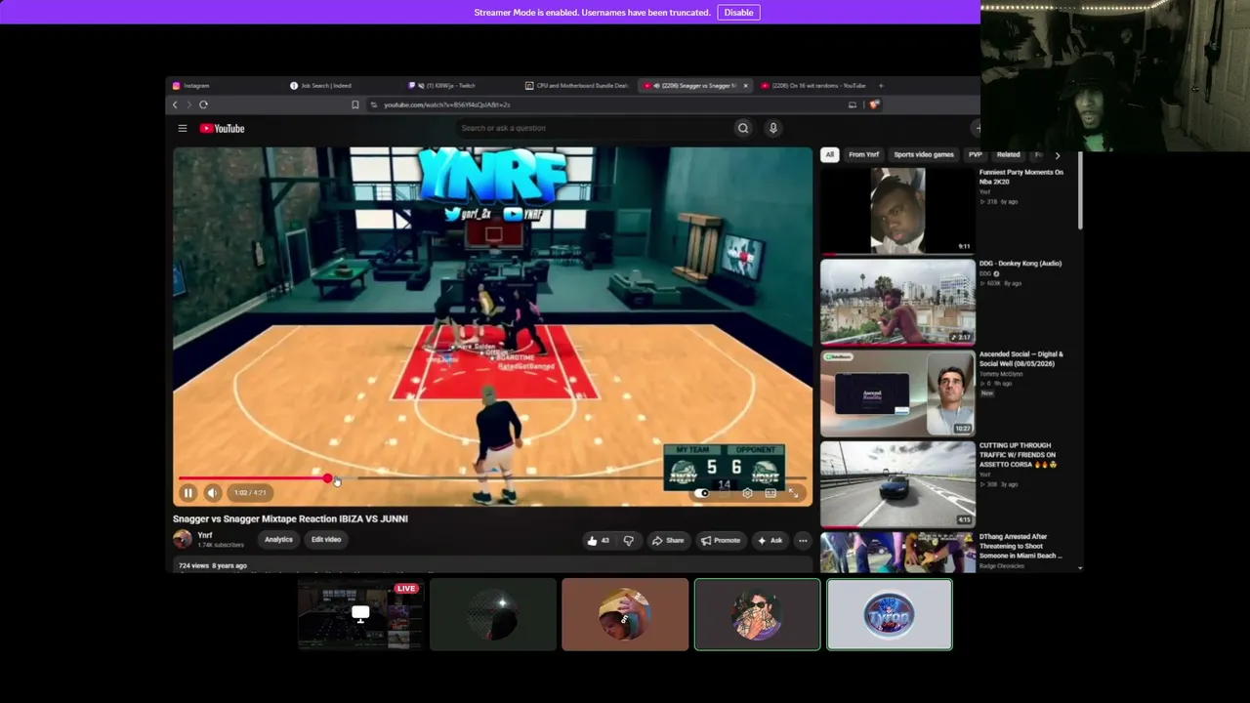Open the DDG - Donkey Kong (Audio) title
This screenshot has height=703, width=1250.
[x=1021, y=264]
